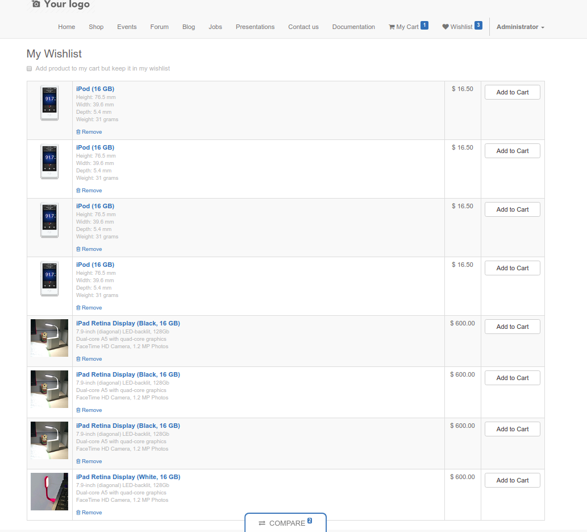Image resolution: width=587 pixels, height=532 pixels.
Task: Open the Forum page from navbar
Action: 159,26
